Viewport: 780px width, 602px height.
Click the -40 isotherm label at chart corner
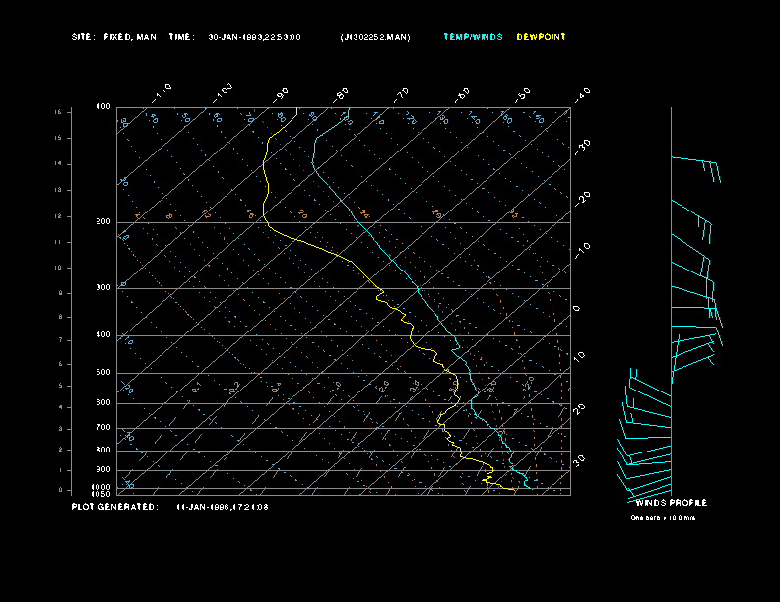pos(582,94)
